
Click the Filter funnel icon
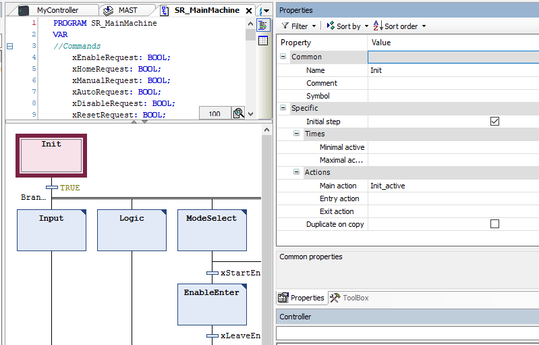click(285, 26)
